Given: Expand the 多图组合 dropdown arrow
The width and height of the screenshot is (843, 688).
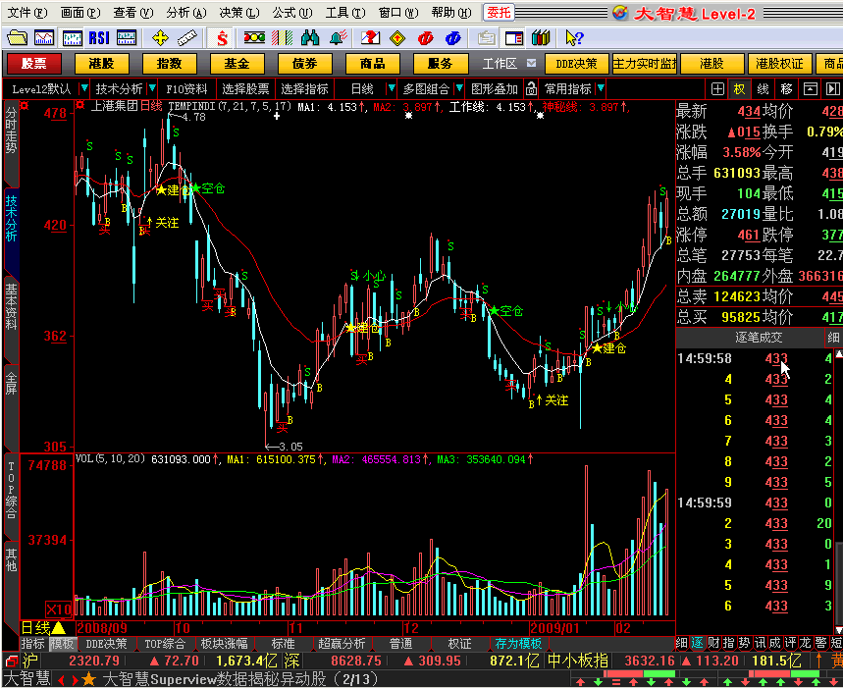Looking at the screenshot, I should (x=459, y=88).
